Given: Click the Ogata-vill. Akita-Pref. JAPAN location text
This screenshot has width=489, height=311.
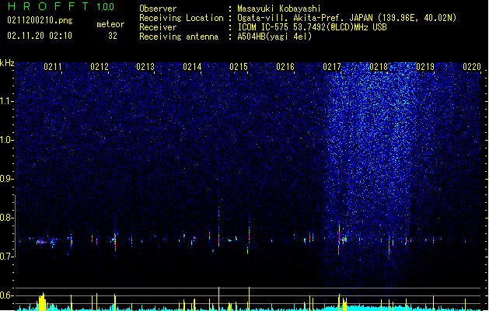Looking at the screenshot, I should [x=347, y=18].
